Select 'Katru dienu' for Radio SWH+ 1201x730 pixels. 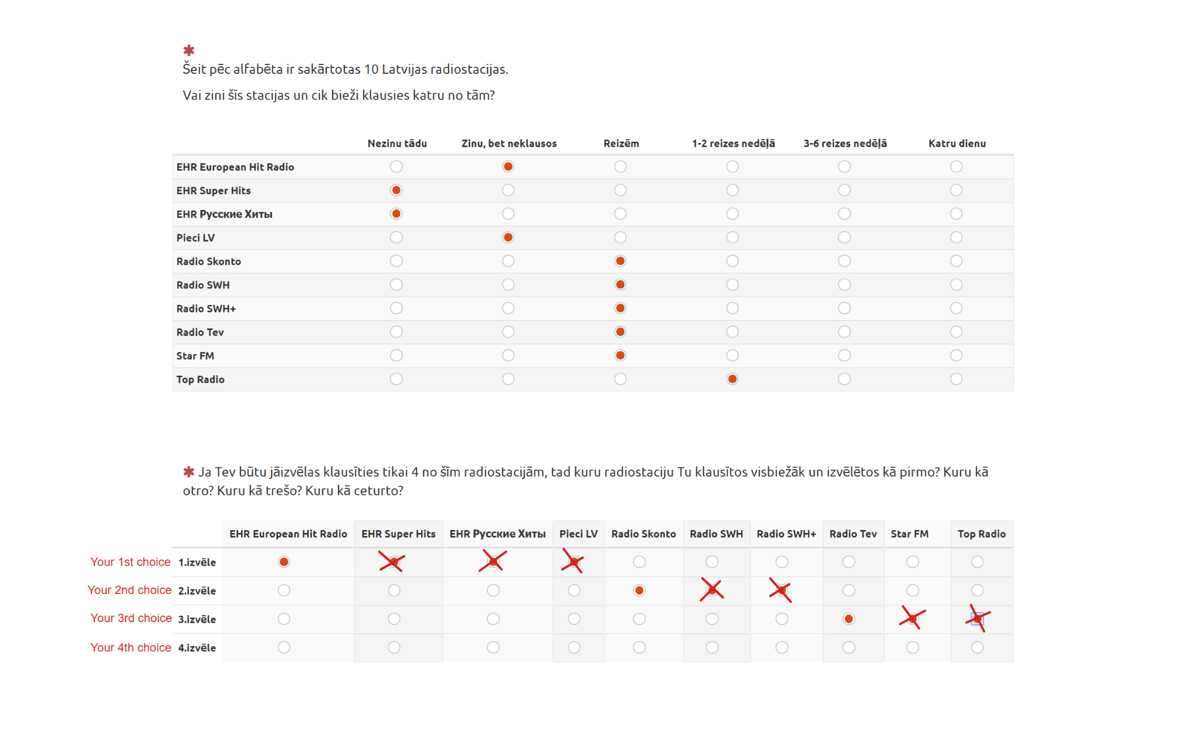click(956, 308)
